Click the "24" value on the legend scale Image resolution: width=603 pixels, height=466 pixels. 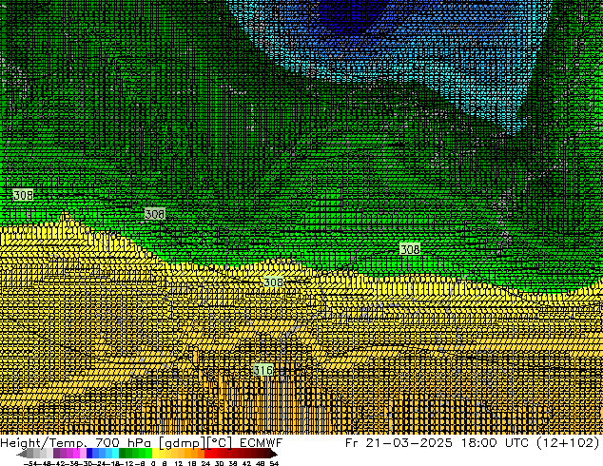pos(205,463)
